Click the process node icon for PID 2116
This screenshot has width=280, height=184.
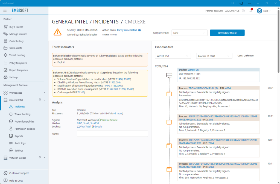click(169, 122)
